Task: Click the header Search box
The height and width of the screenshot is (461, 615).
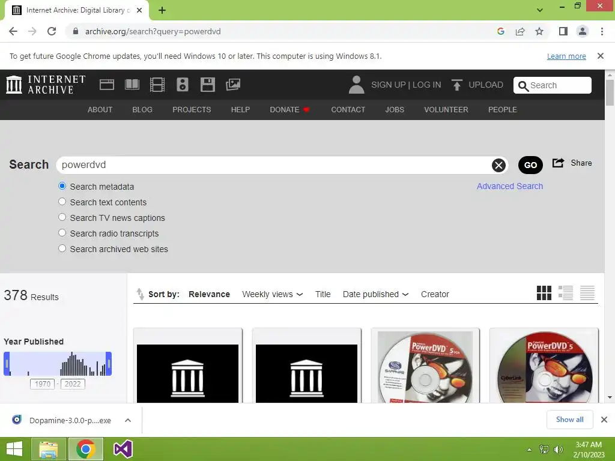Action: tap(553, 85)
